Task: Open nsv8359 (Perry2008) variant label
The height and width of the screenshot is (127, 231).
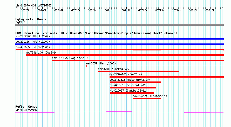Action: (101, 63)
